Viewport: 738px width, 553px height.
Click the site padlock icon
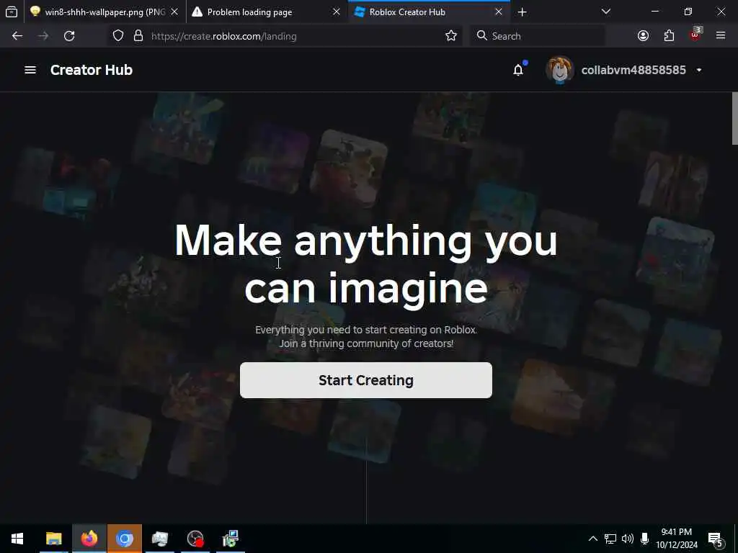pyautogui.click(x=138, y=36)
